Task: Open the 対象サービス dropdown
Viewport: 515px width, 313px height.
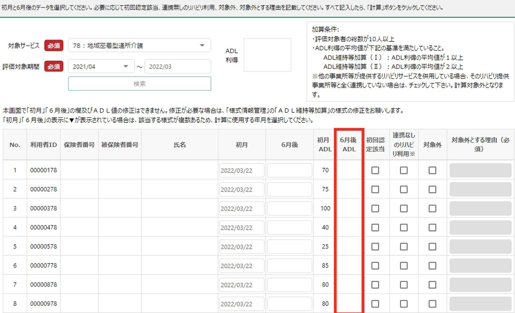Action: [139, 45]
